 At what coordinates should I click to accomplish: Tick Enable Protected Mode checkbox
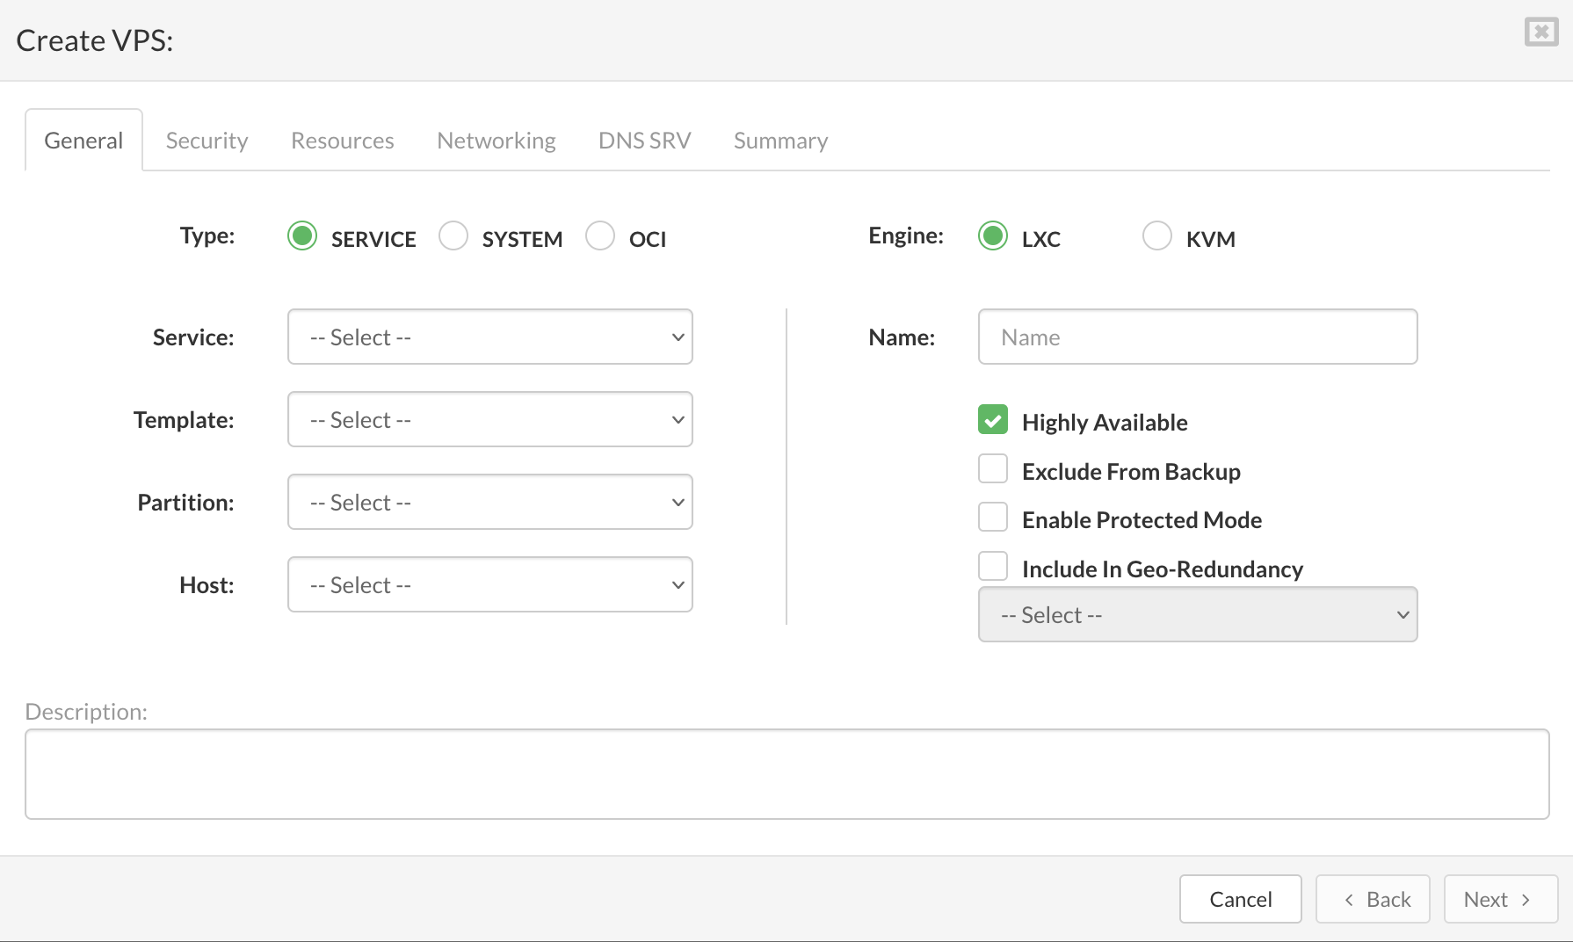click(x=993, y=517)
